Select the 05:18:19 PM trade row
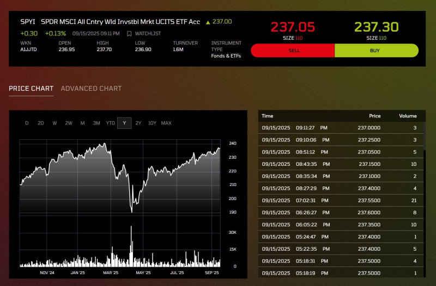The width and height of the screenshot is (436, 286). click(341, 273)
